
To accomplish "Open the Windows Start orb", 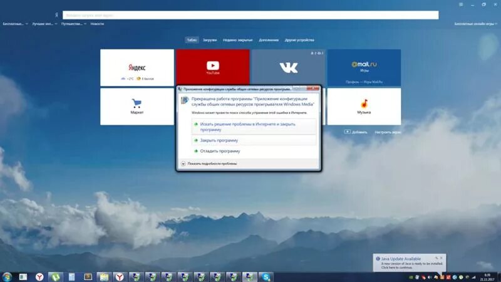I will click(7, 276).
